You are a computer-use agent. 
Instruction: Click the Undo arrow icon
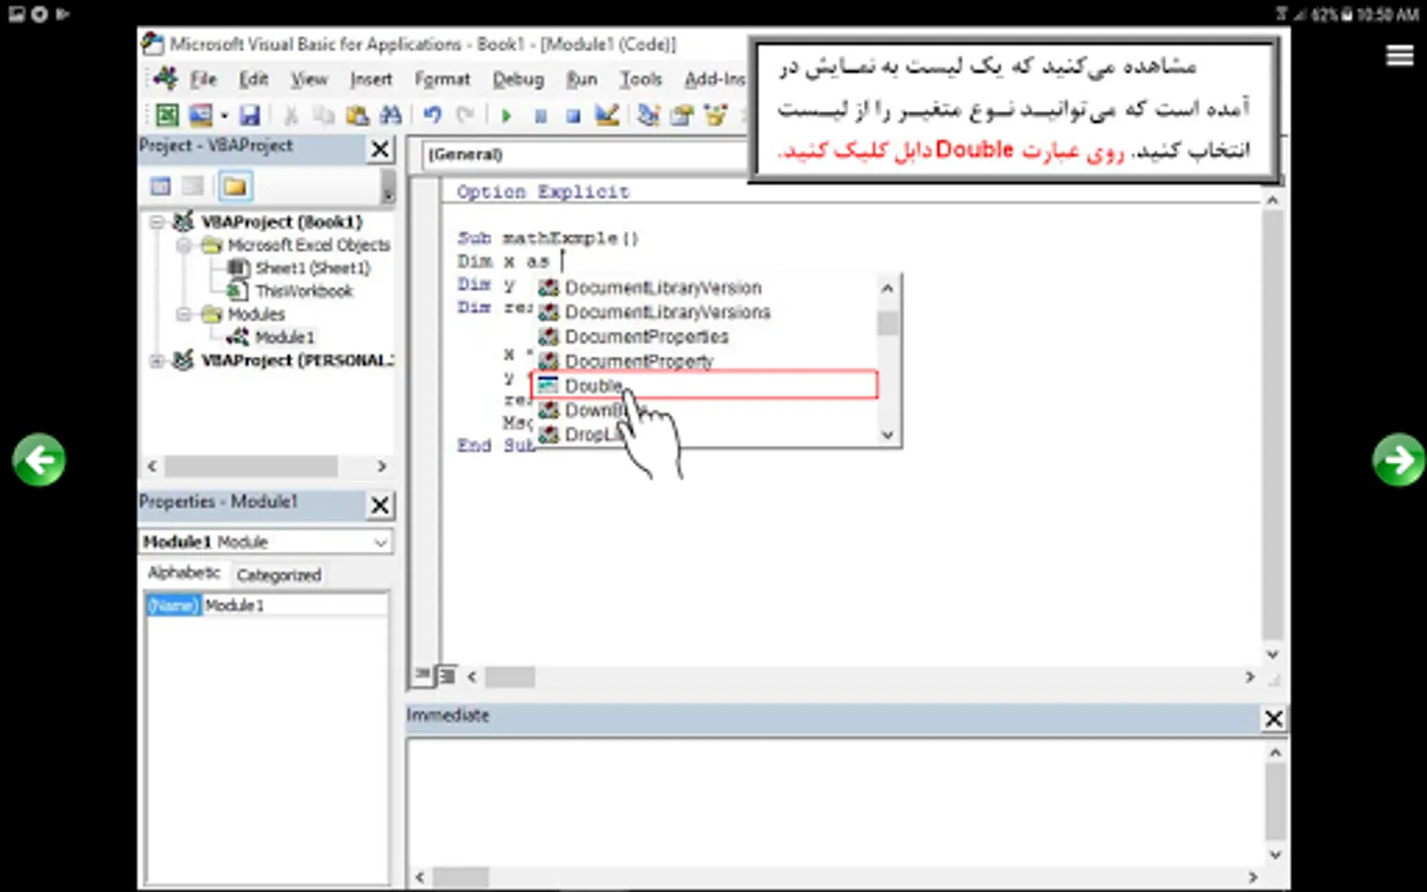point(432,116)
